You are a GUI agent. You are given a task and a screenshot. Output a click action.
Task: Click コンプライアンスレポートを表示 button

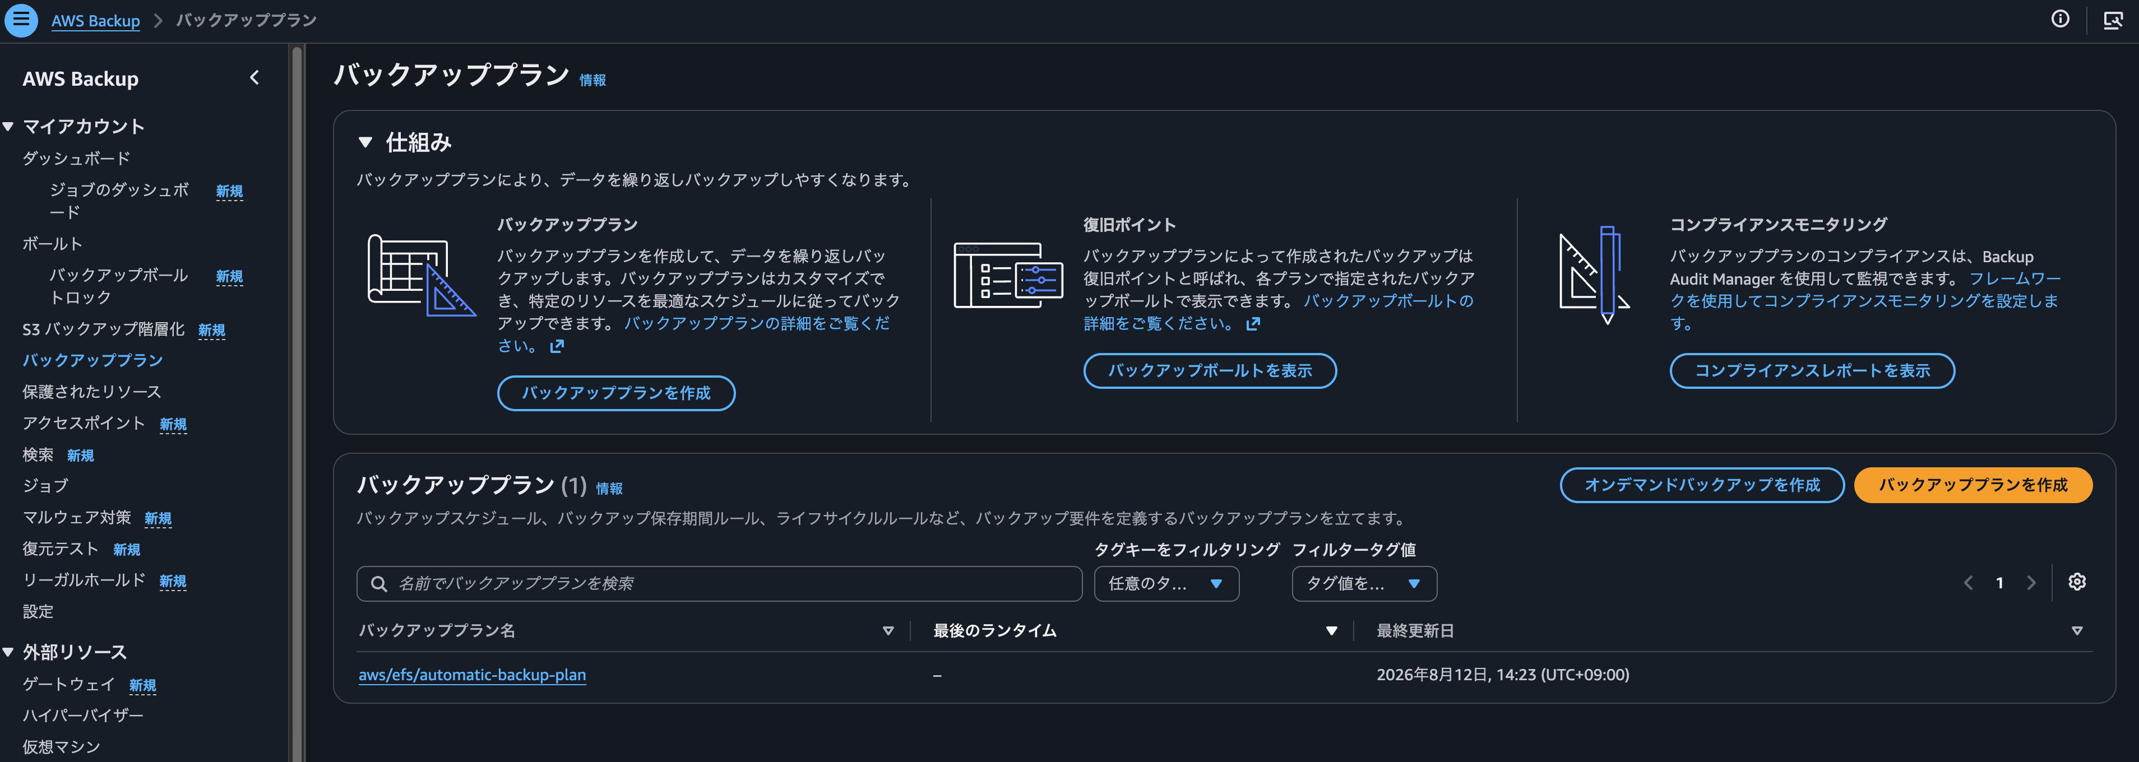(1812, 370)
